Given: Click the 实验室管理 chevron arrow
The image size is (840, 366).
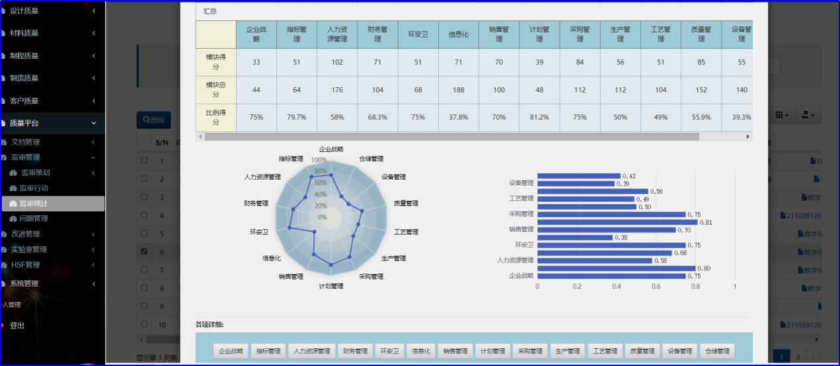Looking at the screenshot, I should tap(93, 250).
